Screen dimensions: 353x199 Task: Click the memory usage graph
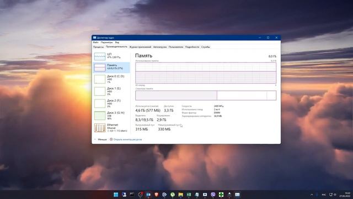tap(206, 73)
